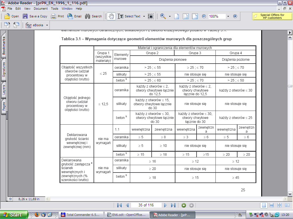Go to the next page
Viewport: 293px width, 219px height.
coord(165,205)
